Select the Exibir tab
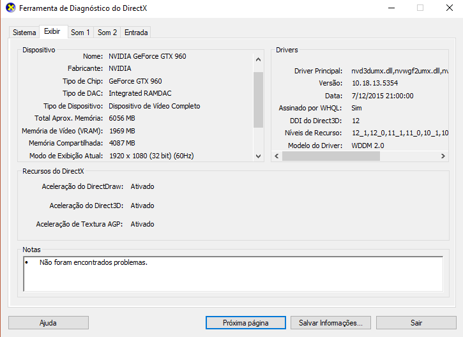The image size is (463, 337). 52,32
